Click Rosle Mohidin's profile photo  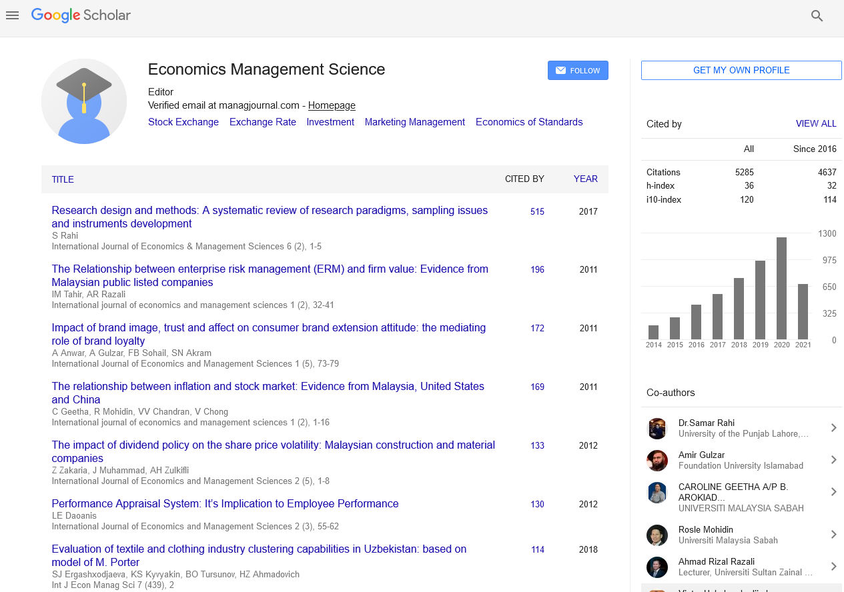(657, 534)
